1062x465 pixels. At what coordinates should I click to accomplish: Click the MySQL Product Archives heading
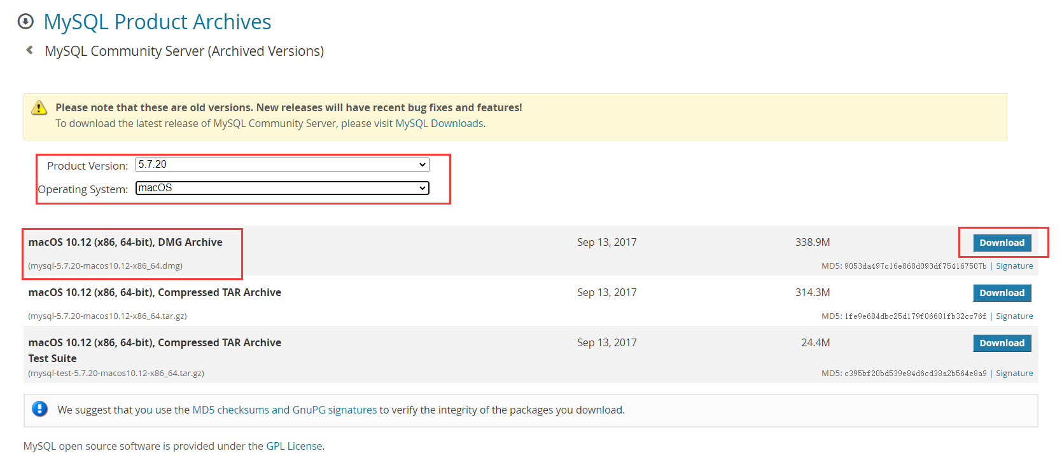point(157,22)
